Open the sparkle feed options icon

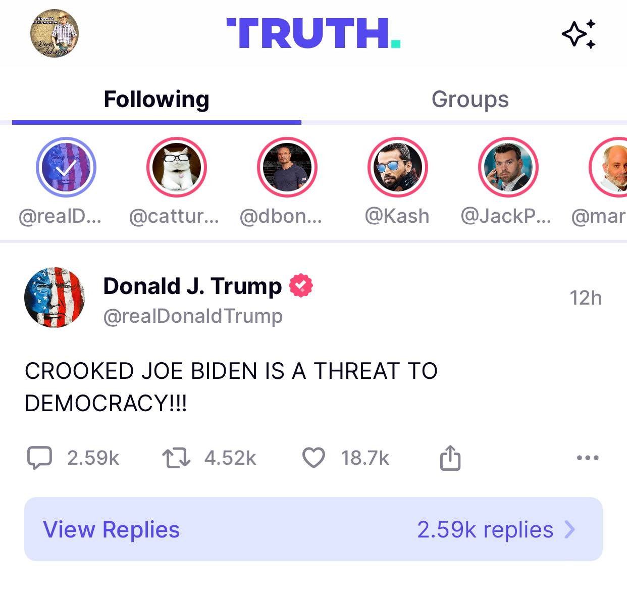(579, 34)
